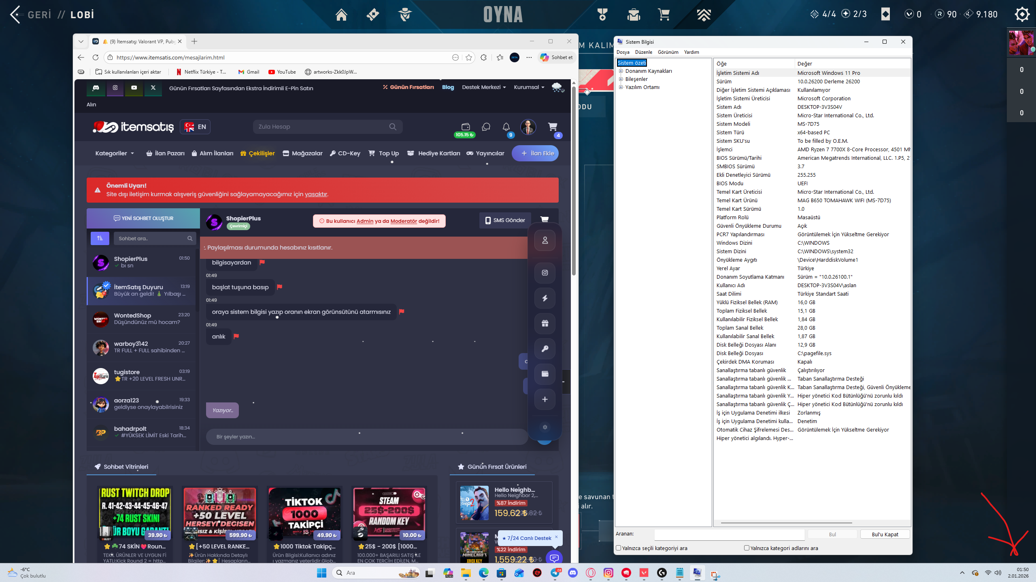The image size is (1036, 582).
Task: Open the Discord link in itemsatış header
Action: pyautogui.click(x=96, y=88)
